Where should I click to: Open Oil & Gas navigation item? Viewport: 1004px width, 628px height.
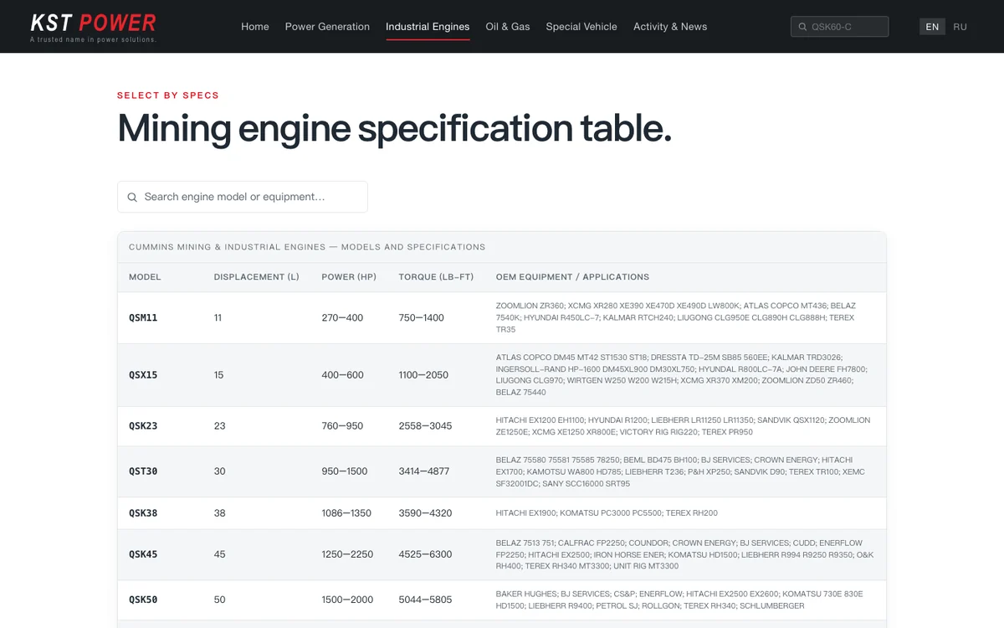coord(508,27)
